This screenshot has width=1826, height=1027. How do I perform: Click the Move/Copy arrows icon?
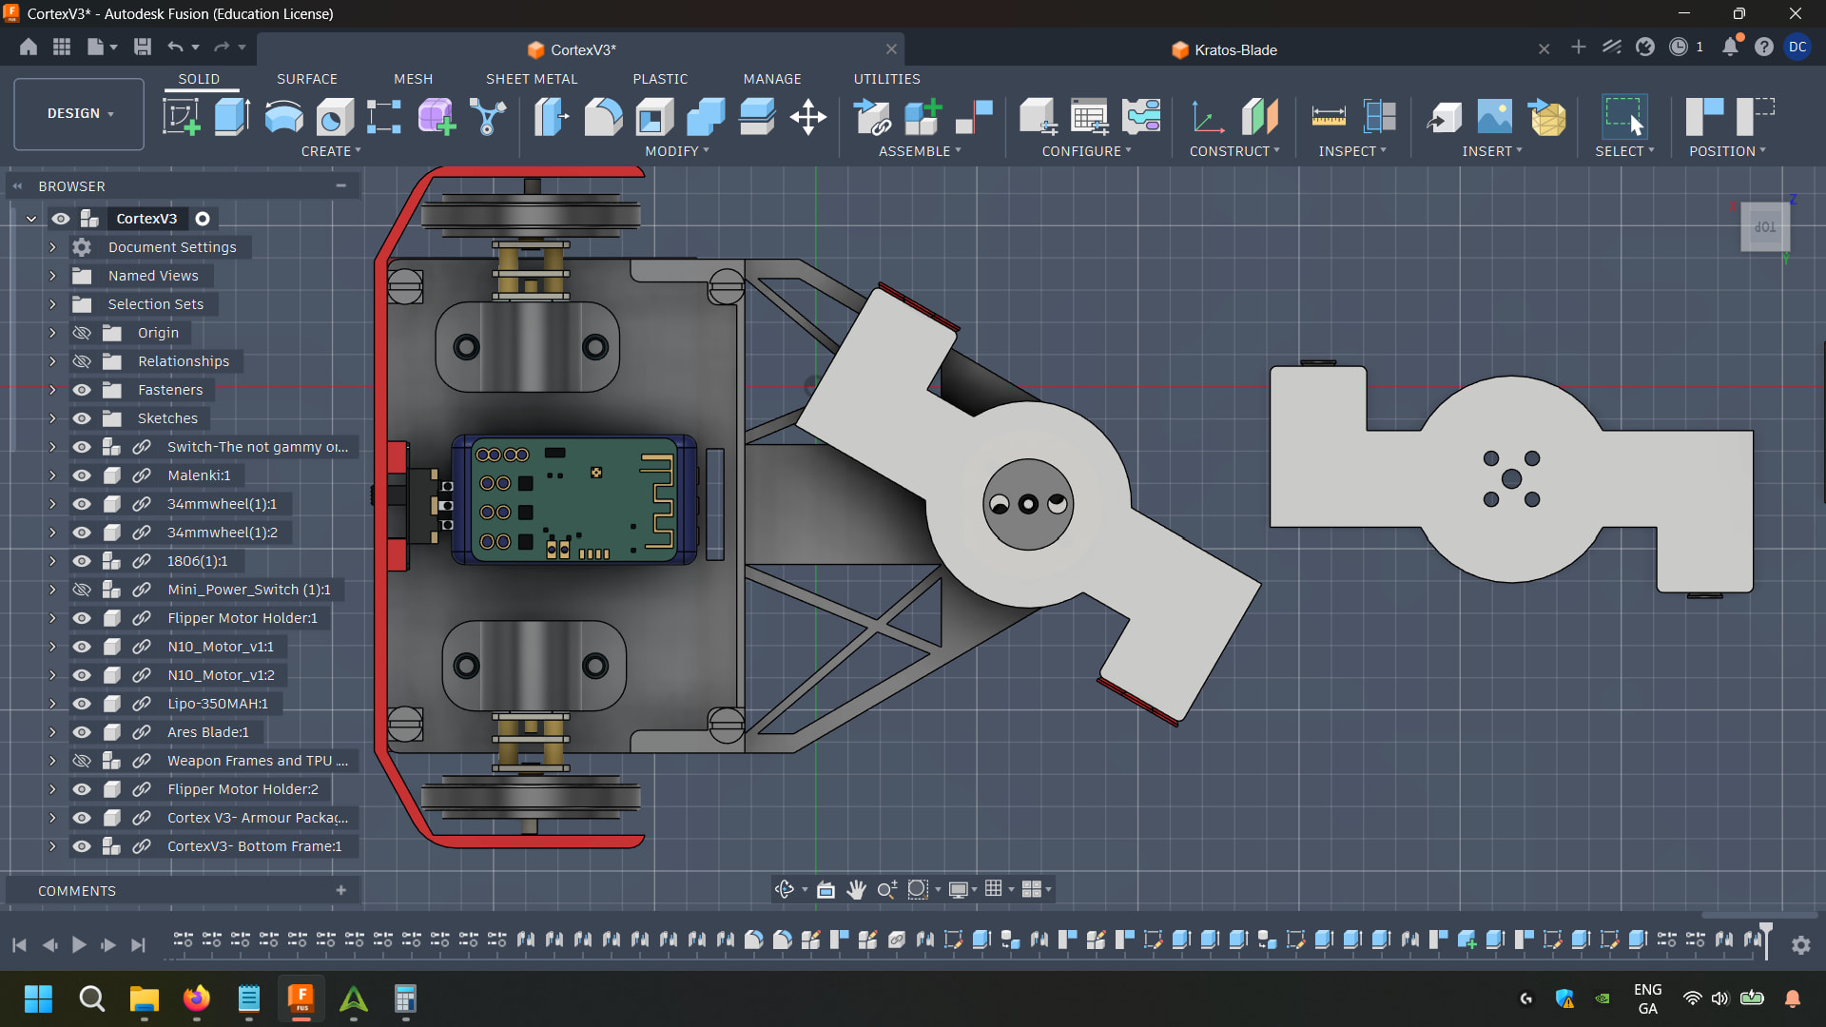pyautogui.click(x=807, y=117)
